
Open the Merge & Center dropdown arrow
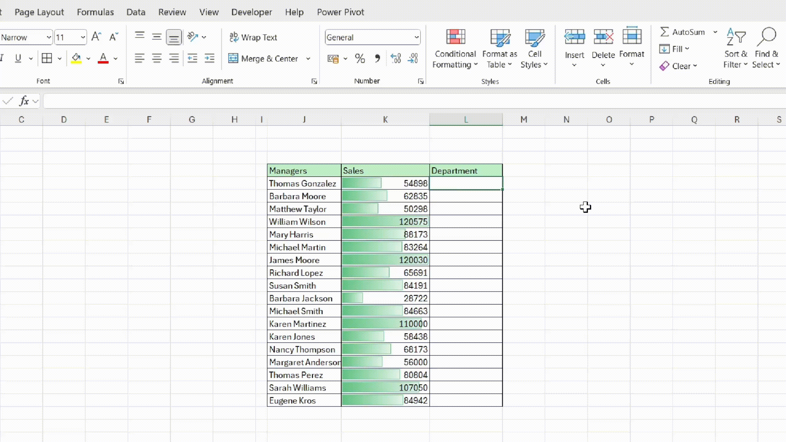pos(308,59)
